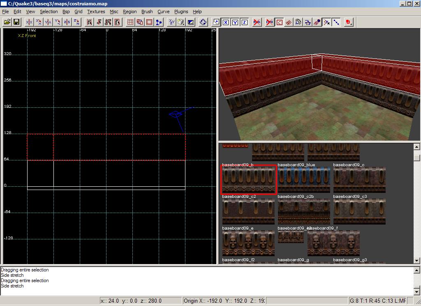The width and height of the screenshot is (421, 306).
Task: Toggle the patch drill-down selection button
Action: (326, 22)
